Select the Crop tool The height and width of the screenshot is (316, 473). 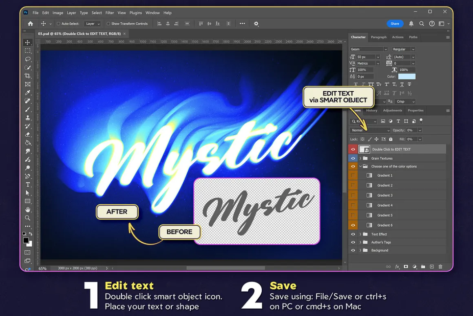coord(28,76)
